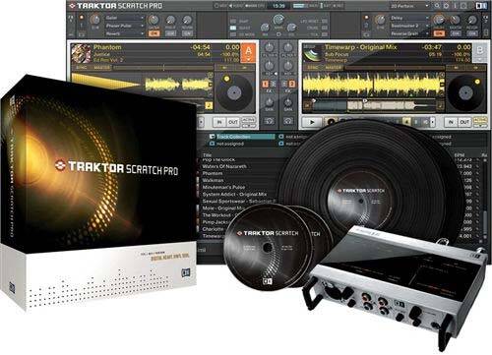Assign FX 1 to the left mixer channel
The height and width of the screenshot is (355, 492).
[266, 85]
